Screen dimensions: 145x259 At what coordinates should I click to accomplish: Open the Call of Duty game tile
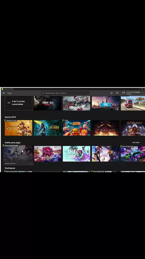coord(76,103)
